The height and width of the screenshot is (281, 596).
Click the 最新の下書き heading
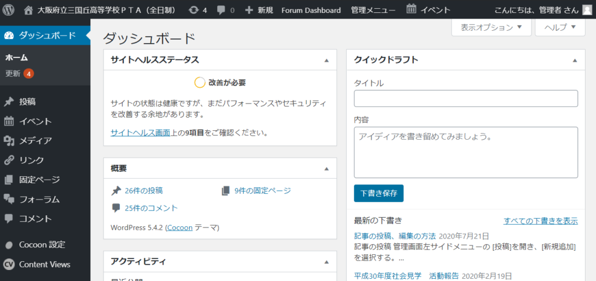click(x=378, y=220)
